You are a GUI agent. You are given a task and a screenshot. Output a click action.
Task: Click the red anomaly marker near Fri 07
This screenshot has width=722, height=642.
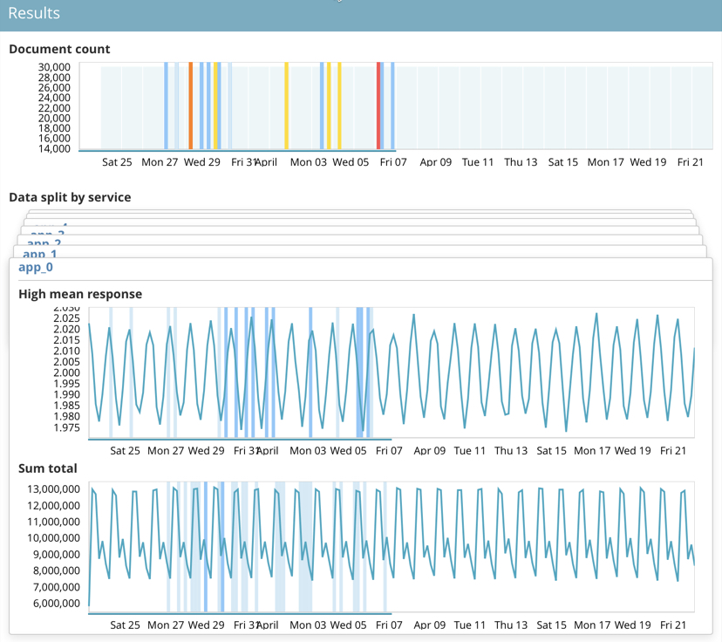pos(378,105)
